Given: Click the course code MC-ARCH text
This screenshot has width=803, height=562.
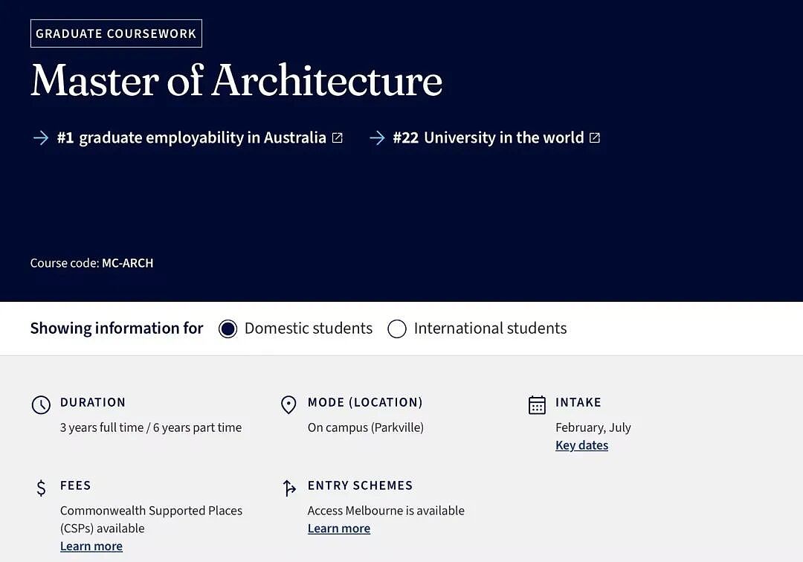Looking at the screenshot, I should coord(128,263).
